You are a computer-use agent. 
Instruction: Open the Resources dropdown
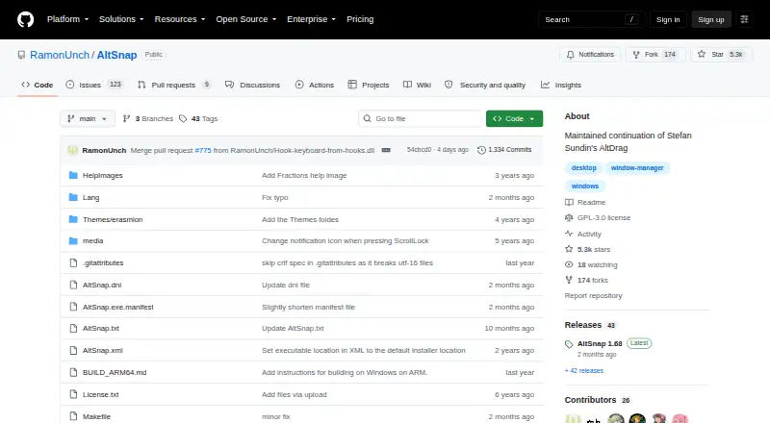click(x=180, y=19)
